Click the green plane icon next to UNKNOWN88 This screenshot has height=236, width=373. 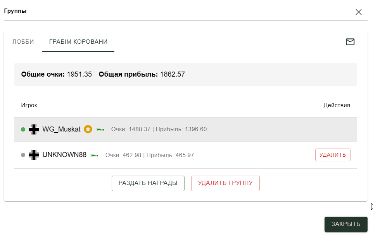tap(94, 155)
